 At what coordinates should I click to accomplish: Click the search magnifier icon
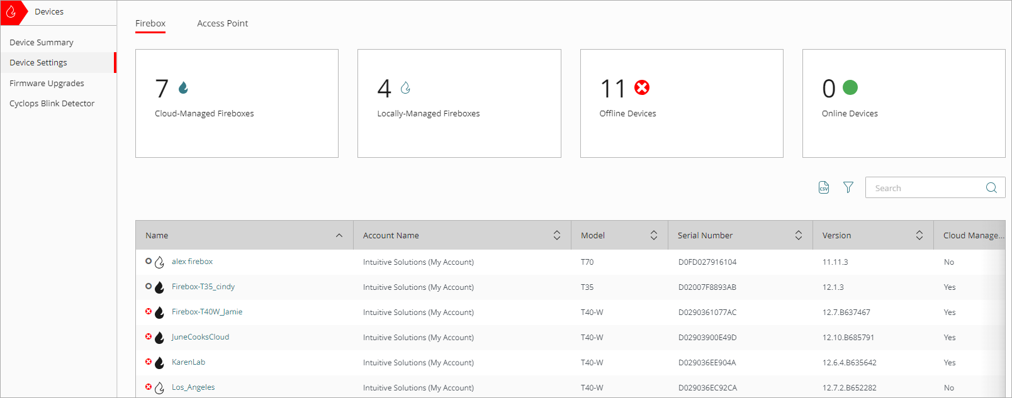tap(991, 187)
